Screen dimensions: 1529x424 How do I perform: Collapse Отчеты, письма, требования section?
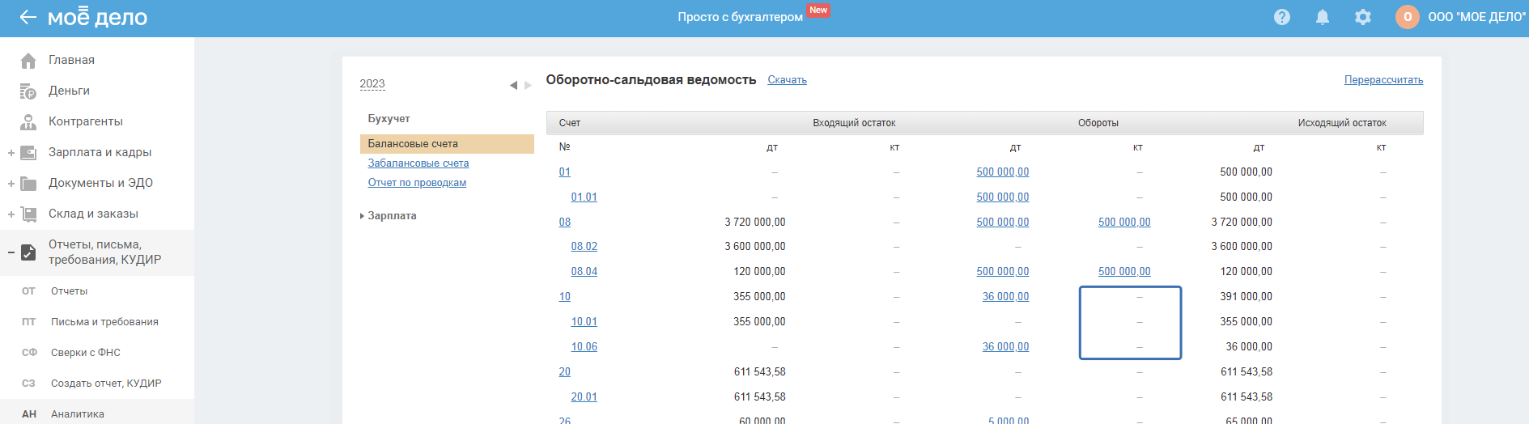pos(11,252)
